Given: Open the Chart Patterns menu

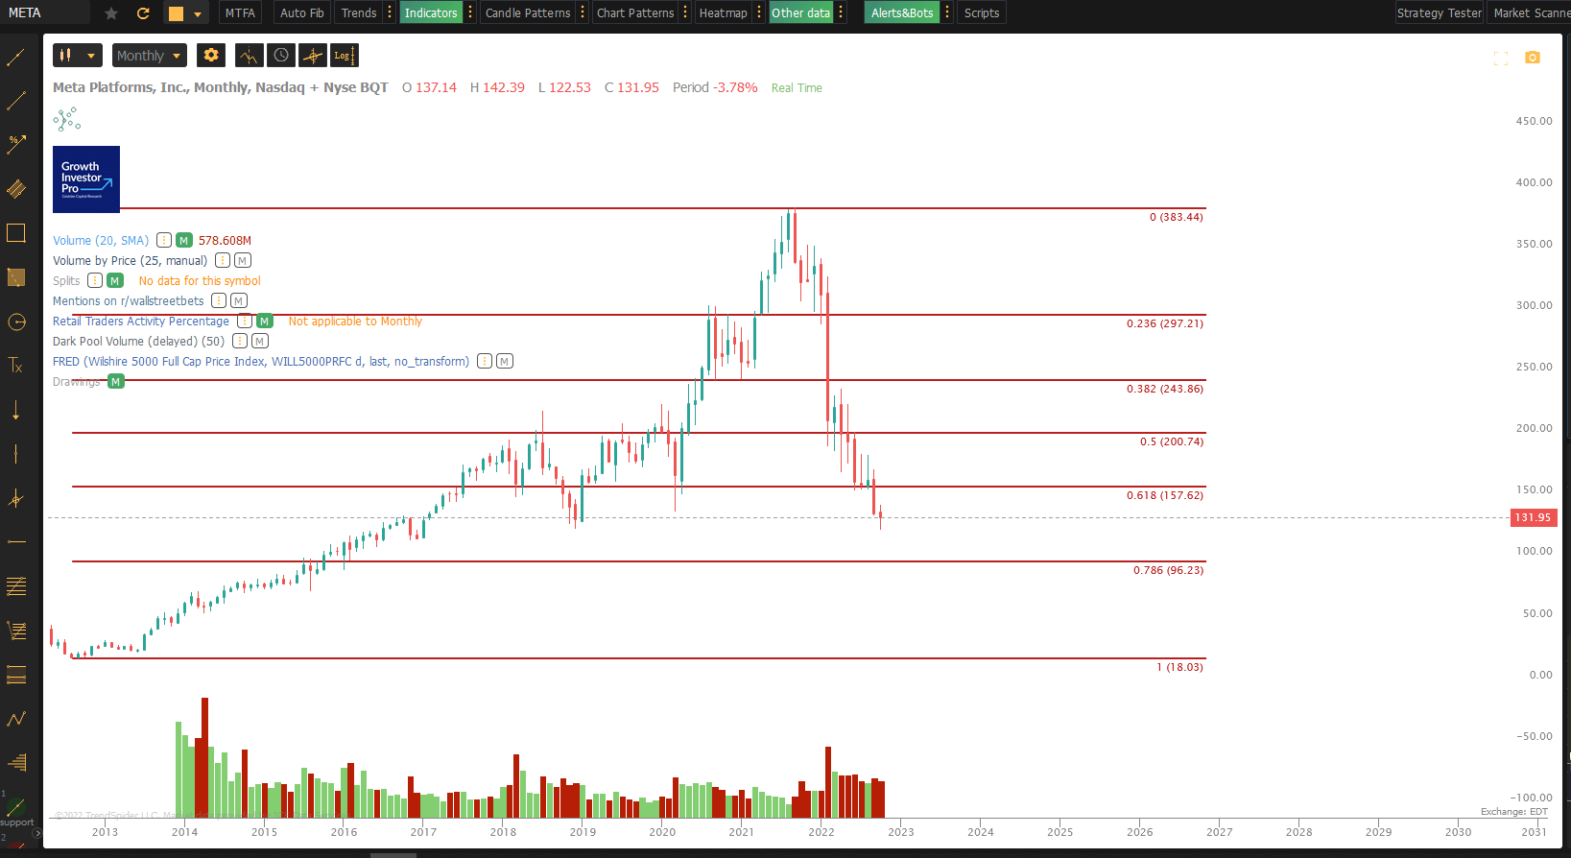Looking at the screenshot, I should click(x=635, y=12).
